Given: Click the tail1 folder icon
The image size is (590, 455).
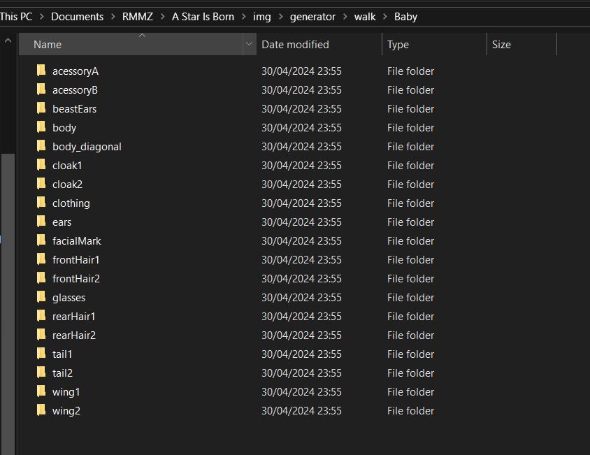Looking at the screenshot, I should point(41,354).
